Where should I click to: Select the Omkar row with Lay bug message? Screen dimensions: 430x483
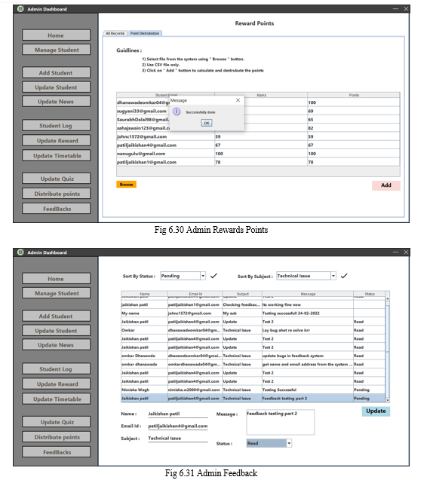[x=253, y=330]
